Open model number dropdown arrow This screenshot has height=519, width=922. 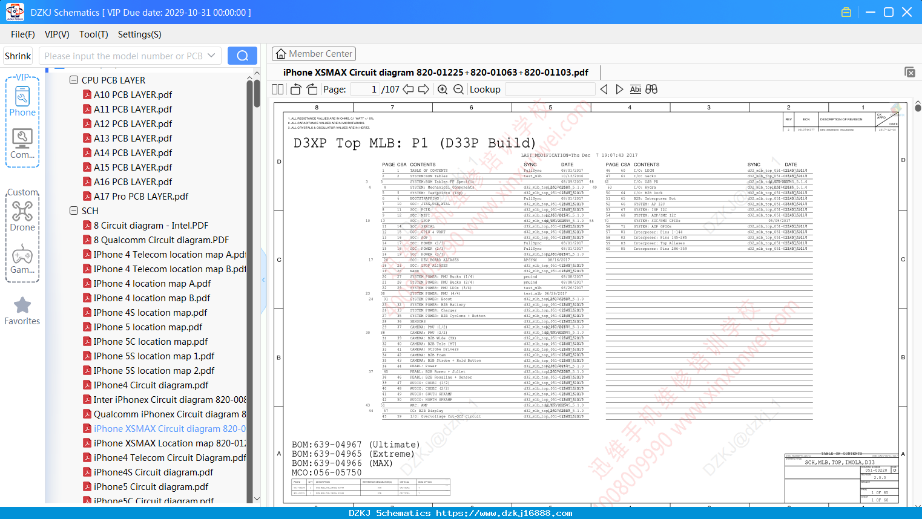tap(211, 56)
